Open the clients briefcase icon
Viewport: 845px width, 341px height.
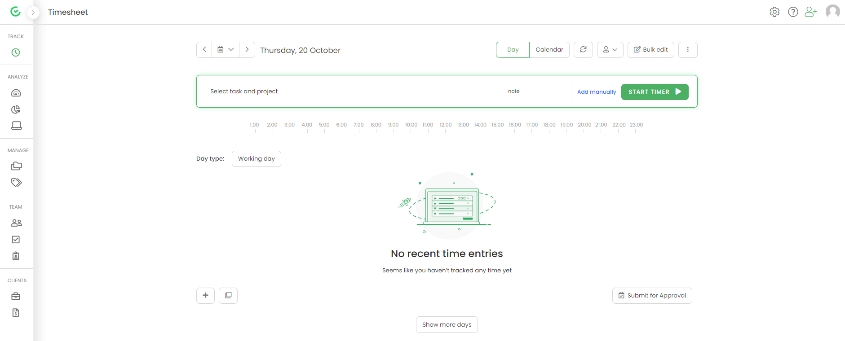click(16, 296)
